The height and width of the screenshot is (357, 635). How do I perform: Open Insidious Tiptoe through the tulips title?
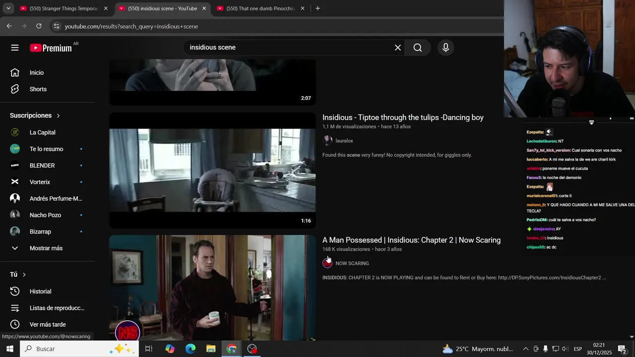[403, 118]
